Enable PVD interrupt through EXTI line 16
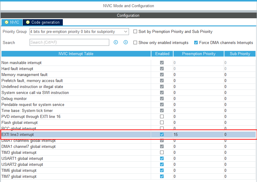The image size is (257, 182). click(162, 116)
